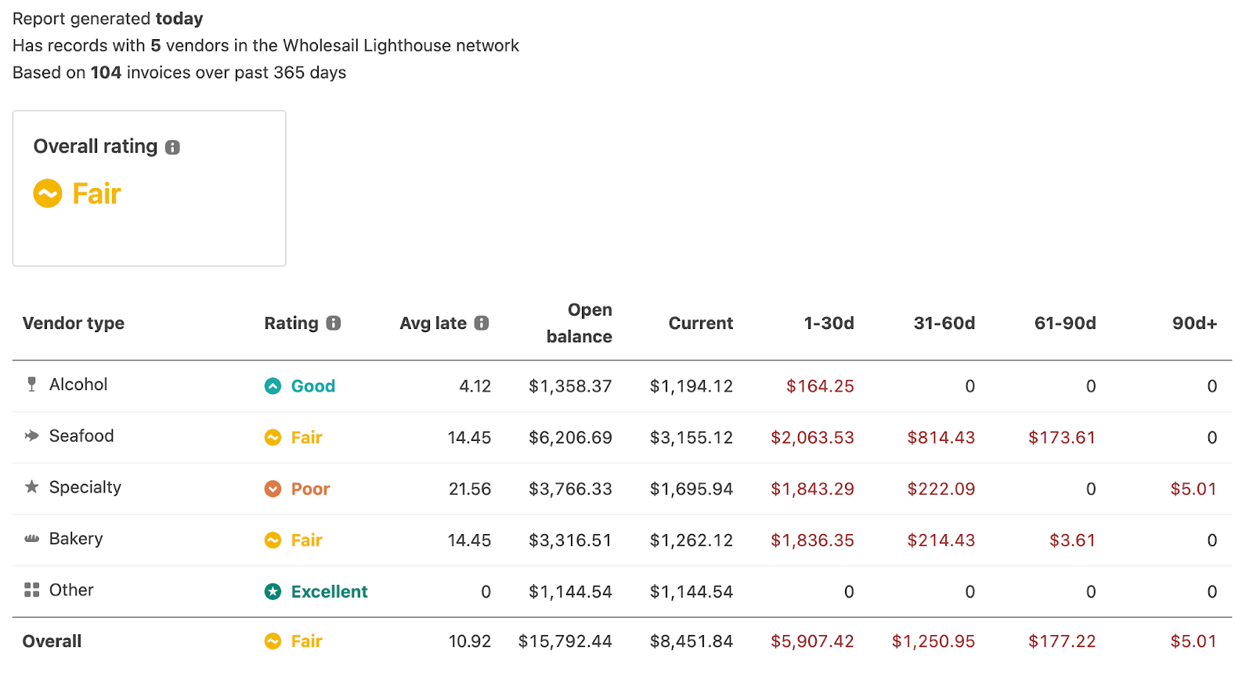The height and width of the screenshot is (679, 1253).
Task: Click the yellow Fair icon in Overall rating card
Action: [x=48, y=193]
